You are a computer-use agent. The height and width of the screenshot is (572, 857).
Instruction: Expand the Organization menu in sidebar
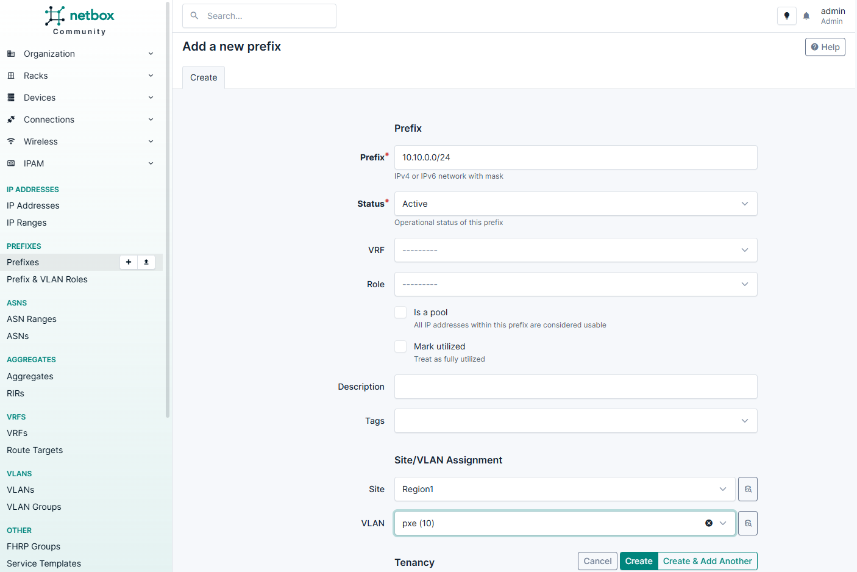click(x=80, y=54)
